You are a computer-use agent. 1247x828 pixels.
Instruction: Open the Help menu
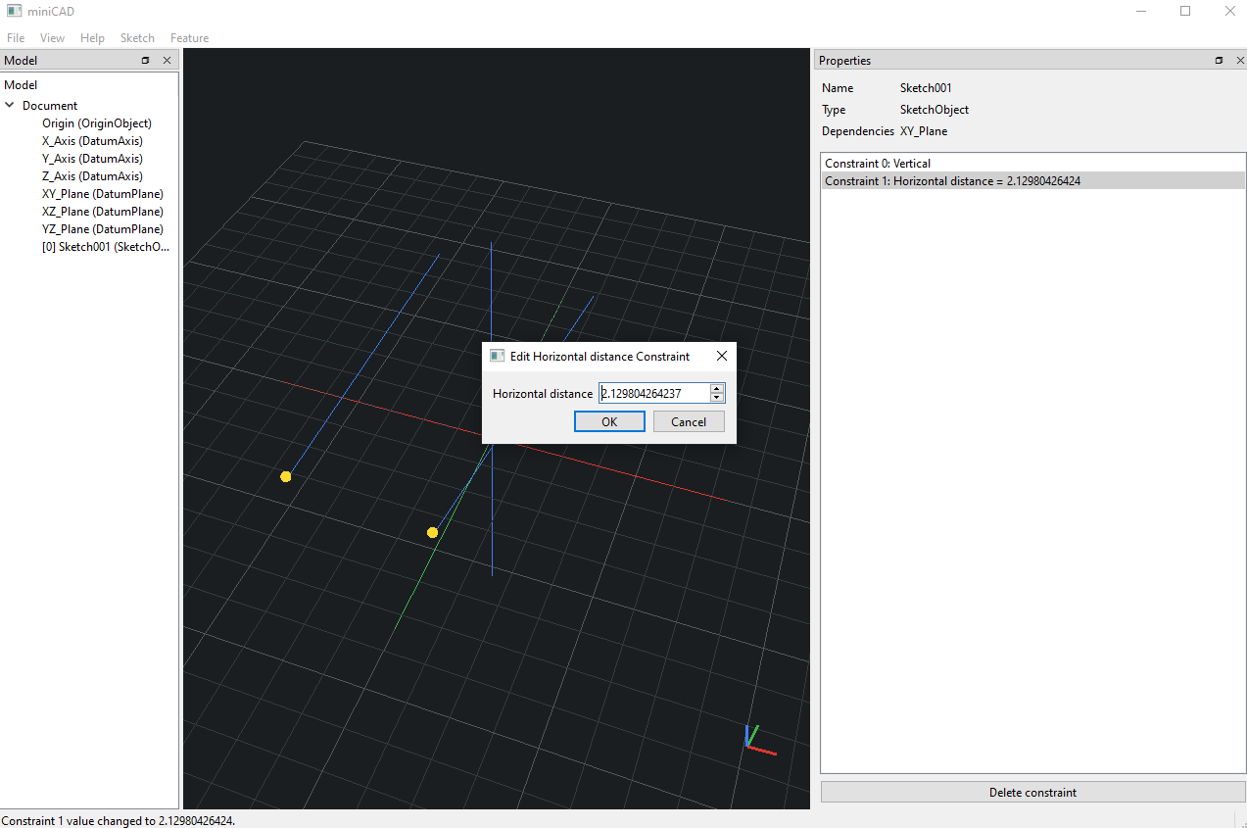pyautogui.click(x=92, y=38)
